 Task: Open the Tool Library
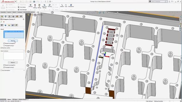point(22,7)
